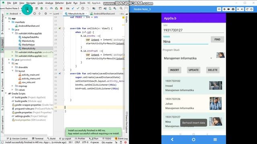Switch to AndroidManifest.xml editor tab
257x144 pixels.
click(104, 14)
